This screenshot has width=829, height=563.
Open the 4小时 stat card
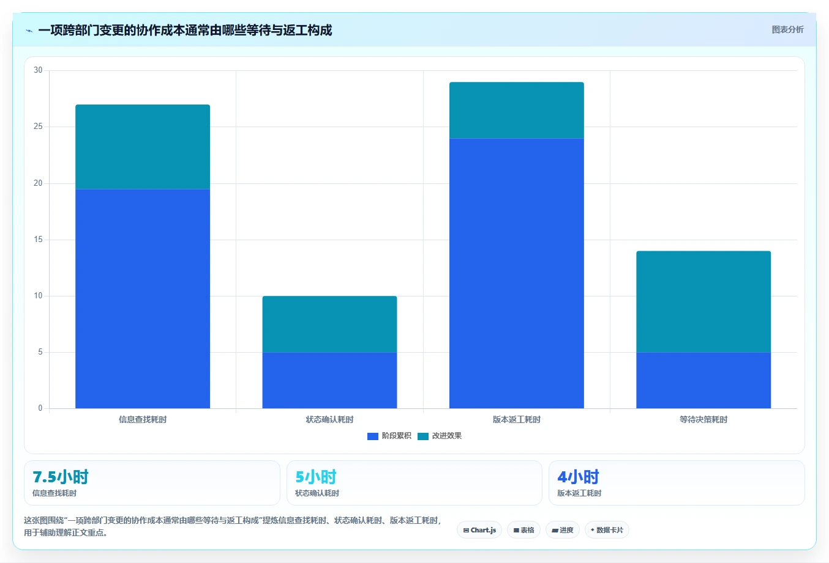[677, 483]
